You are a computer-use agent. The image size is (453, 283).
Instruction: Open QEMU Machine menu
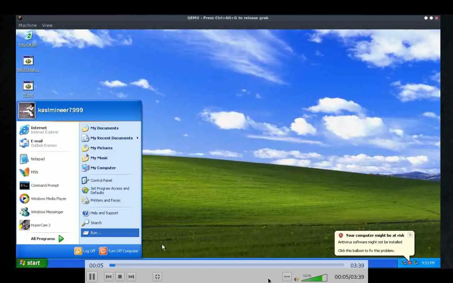28,25
